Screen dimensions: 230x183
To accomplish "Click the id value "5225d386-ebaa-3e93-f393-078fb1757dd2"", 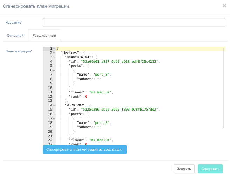I will pos(120,110).
